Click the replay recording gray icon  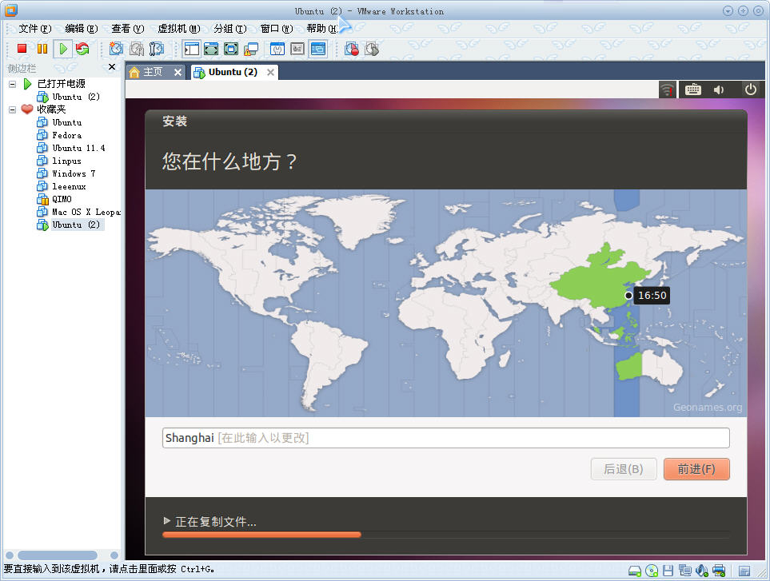(x=372, y=49)
